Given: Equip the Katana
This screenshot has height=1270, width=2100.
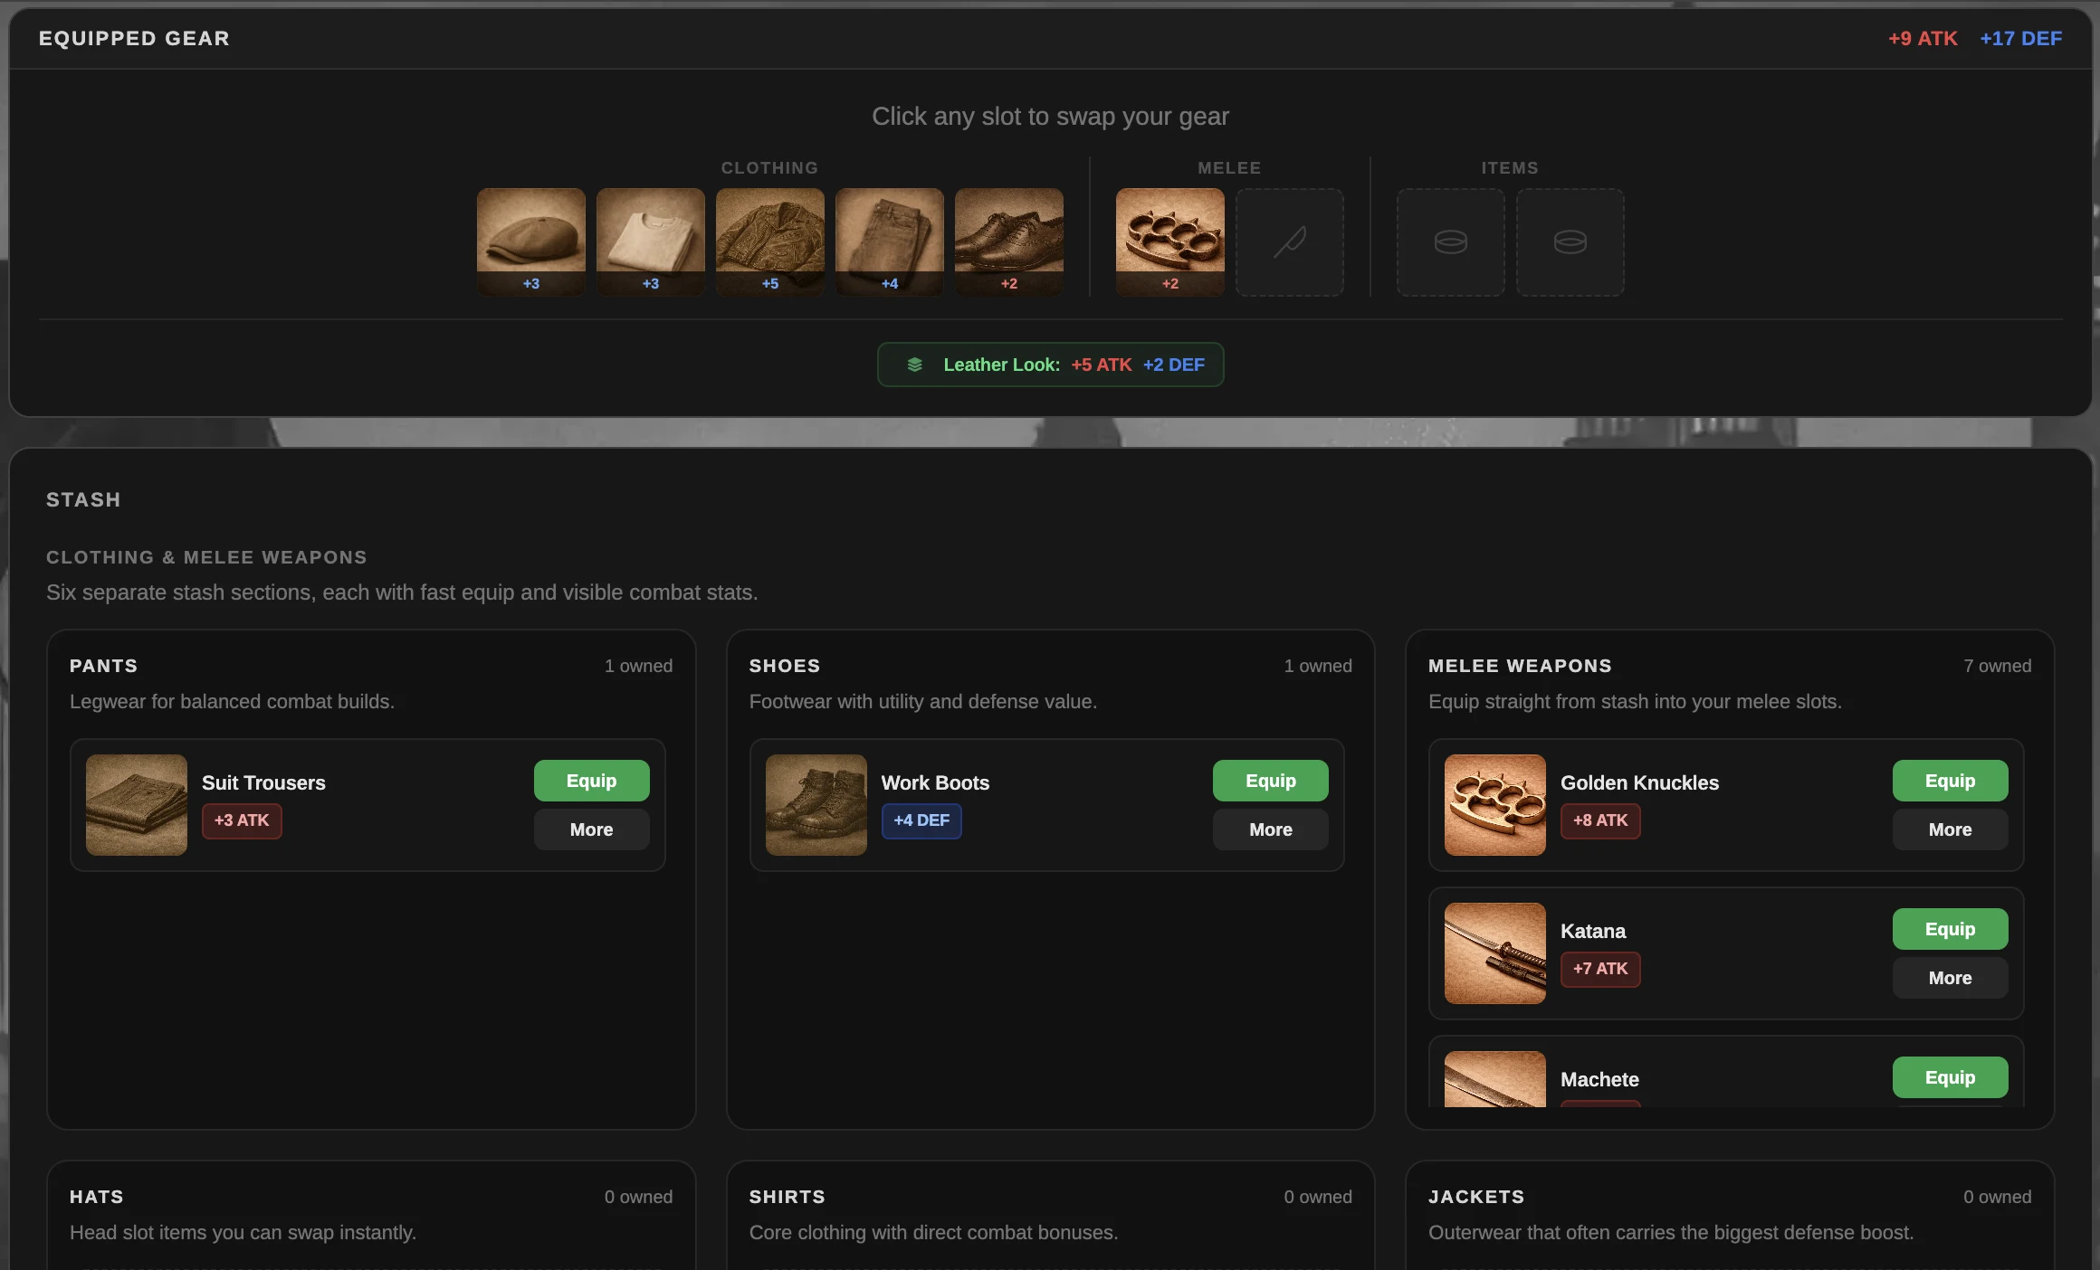Looking at the screenshot, I should 1950,929.
